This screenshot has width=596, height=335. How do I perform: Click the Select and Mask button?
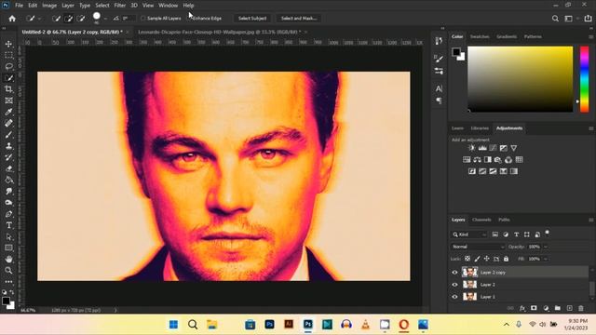click(x=299, y=19)
